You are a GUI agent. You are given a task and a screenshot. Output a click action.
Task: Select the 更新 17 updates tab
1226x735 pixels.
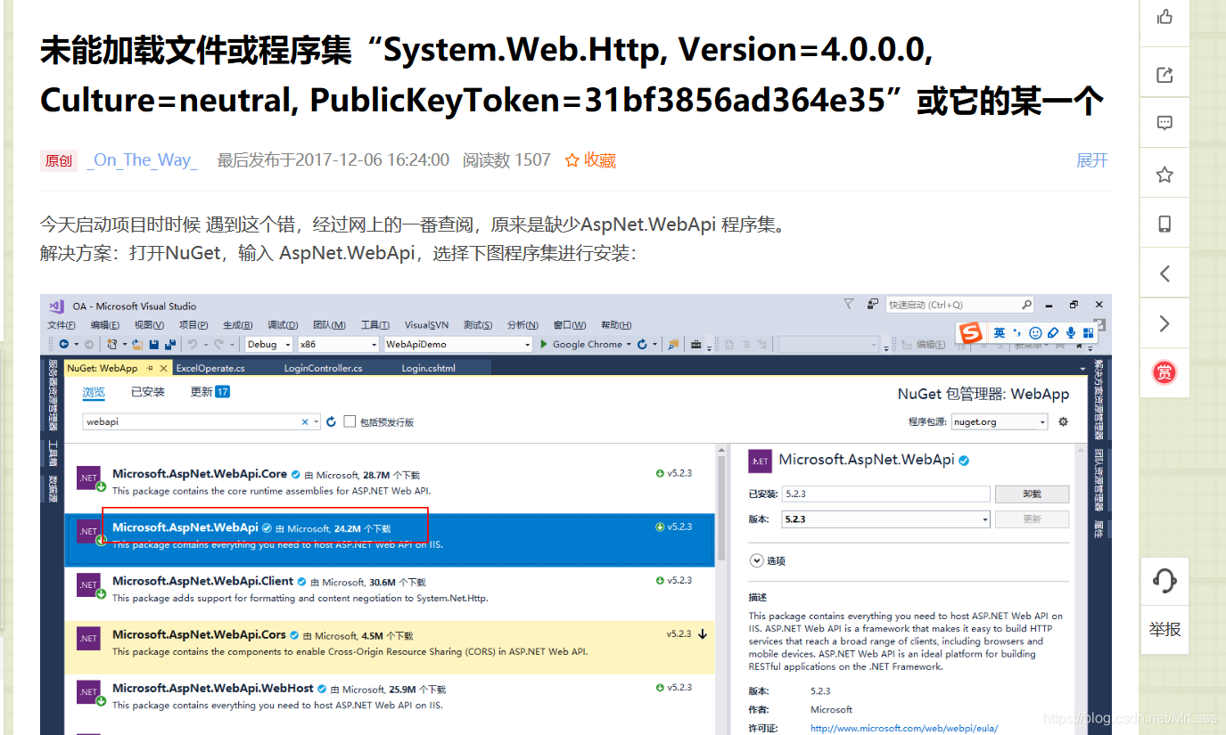coord(210,392)
